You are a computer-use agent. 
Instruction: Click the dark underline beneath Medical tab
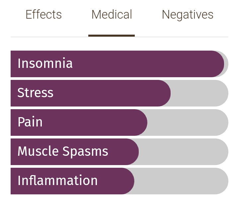pyautogui.click(x=112, y=36)
